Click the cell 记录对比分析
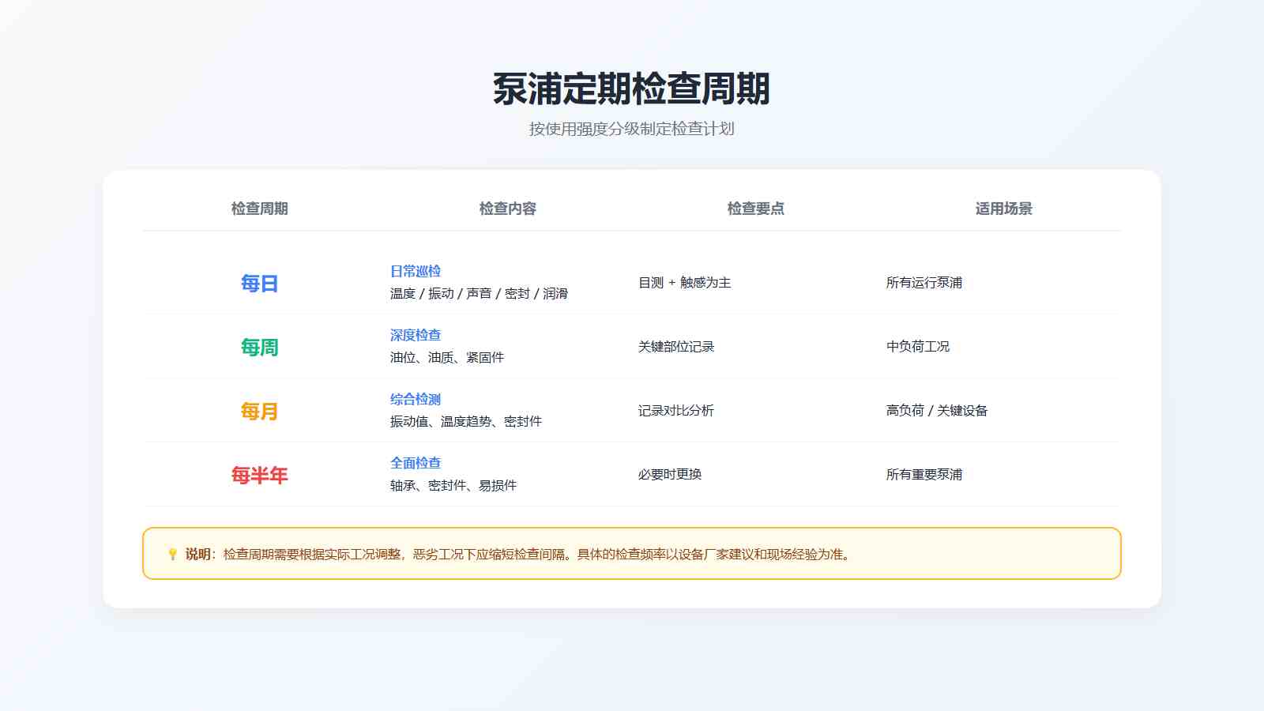This screenshot has height=711, width=1264. tap(676, 411)
